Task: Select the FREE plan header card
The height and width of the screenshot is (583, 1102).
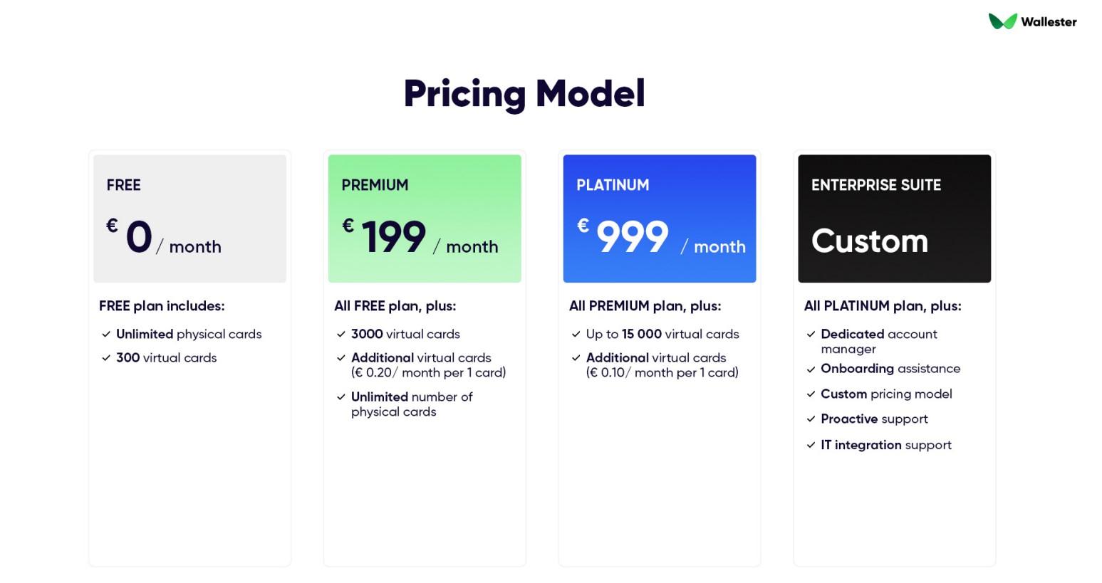Action: tap(189, 219)
